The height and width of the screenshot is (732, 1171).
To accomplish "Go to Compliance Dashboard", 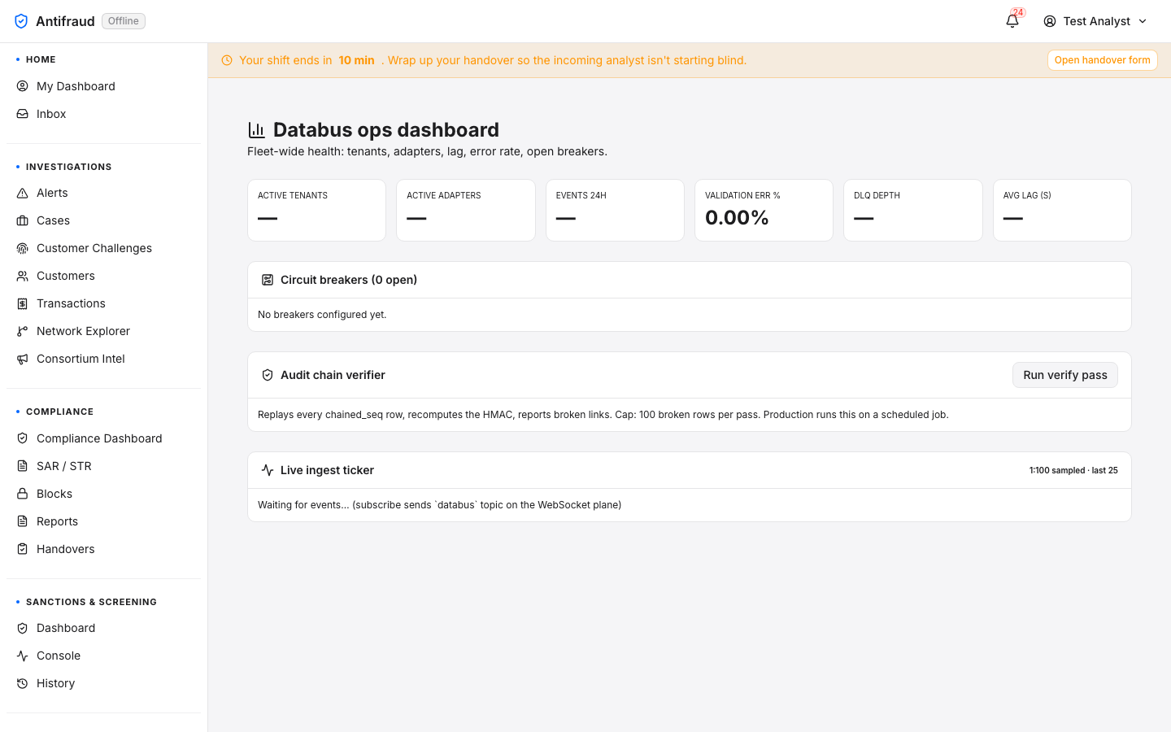I will 103,438.
